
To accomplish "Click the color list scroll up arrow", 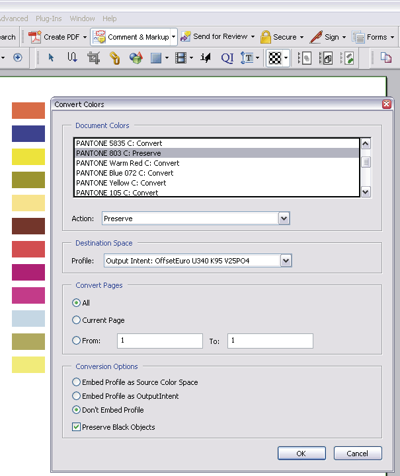I will click(x=366, y=143).
